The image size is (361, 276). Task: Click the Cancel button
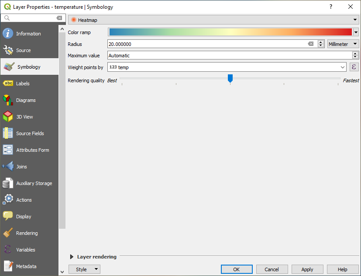[x=272, y=269]
